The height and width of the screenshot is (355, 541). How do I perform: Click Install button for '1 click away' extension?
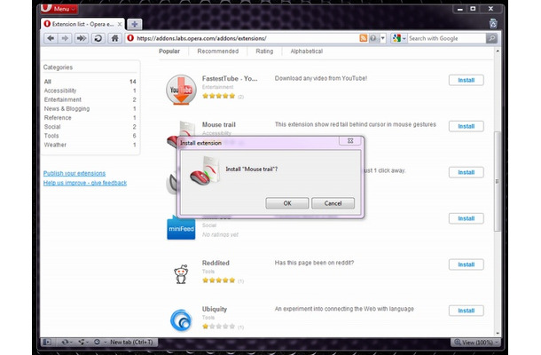click(x=467, y=172)
